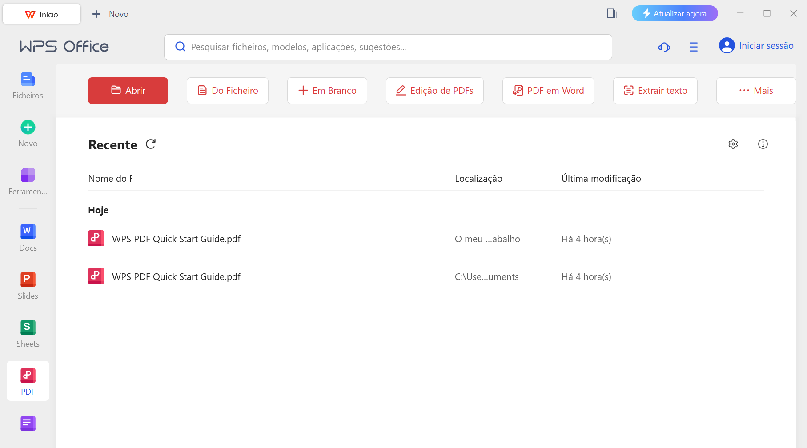The image size is (807, 448).
Task: Click the Extrair texto button
Action: pos(655,91)
